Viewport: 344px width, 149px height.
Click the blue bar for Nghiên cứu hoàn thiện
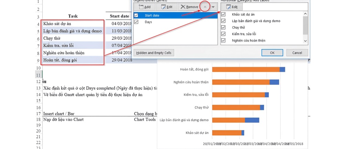coord(274,82)
